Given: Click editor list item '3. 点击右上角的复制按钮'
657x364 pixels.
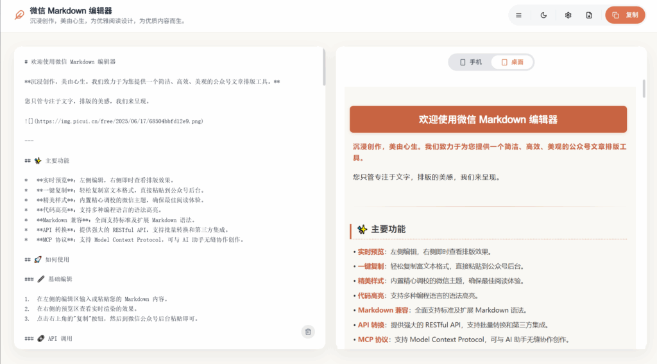Looking at the screenshot, I should point(111,318).
